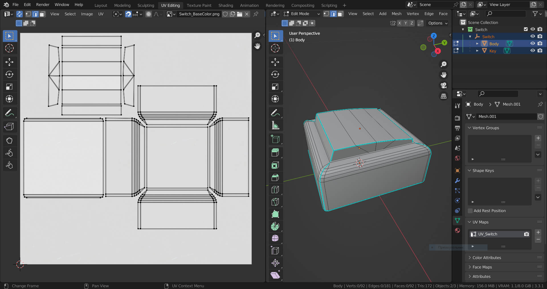Image resolution: width=547 pixels, height=289 pixels.
Task: Disable Body object in renders
Action: (540, 44)
